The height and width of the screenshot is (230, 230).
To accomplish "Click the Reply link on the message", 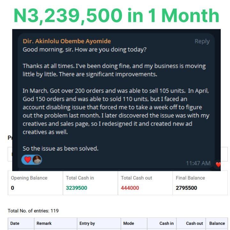I will 202,41.
